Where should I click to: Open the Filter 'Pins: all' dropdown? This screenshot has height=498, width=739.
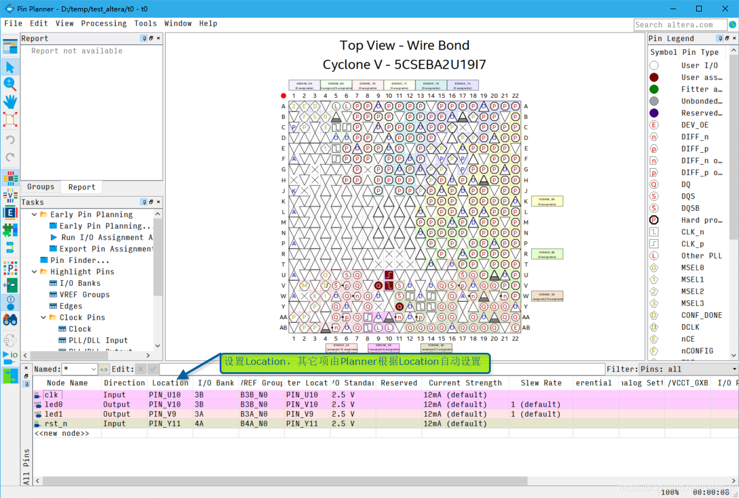point(688,369)
